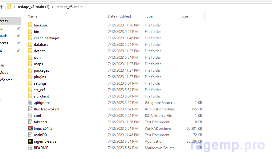Select the BugTrap-x64.dll file icon
Viewport: 272px width, 159px height.
(x=30, y=109)
